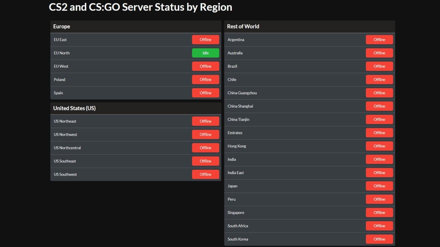Click the green Idle badge for EU North
440x247 pixels.
206,53
